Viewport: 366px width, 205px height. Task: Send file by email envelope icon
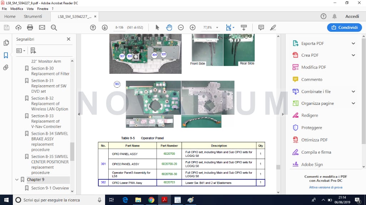click(x=42, y=27)
